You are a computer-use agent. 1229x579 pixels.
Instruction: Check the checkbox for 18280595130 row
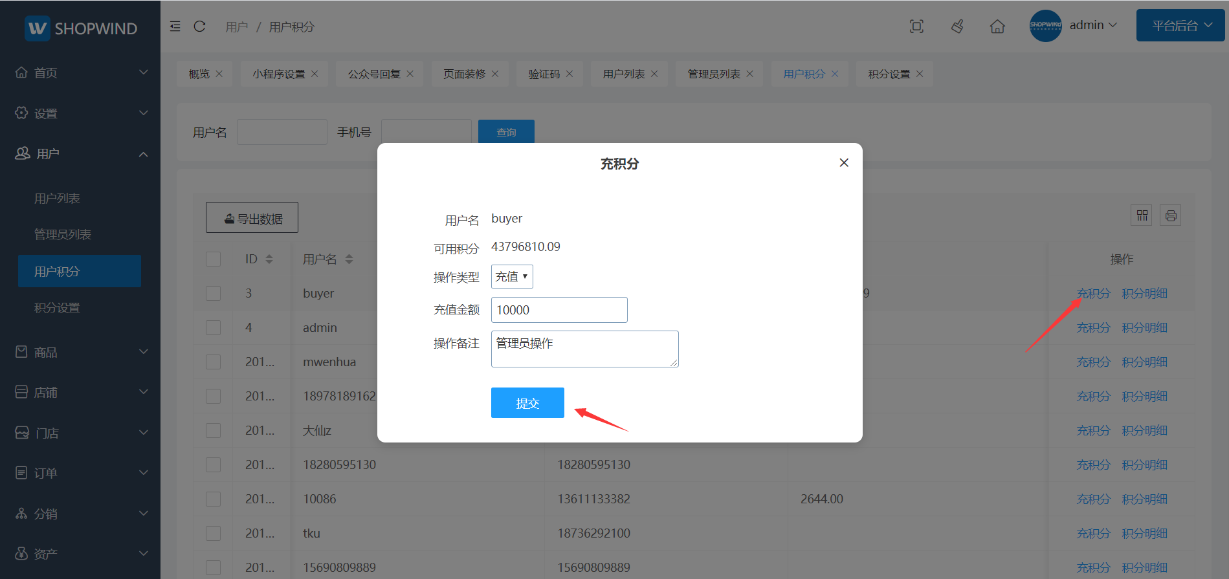click(213, 464)
